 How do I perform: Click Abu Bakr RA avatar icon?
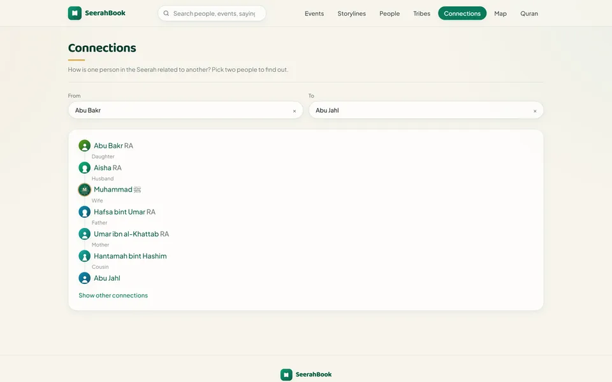(84, 146)
